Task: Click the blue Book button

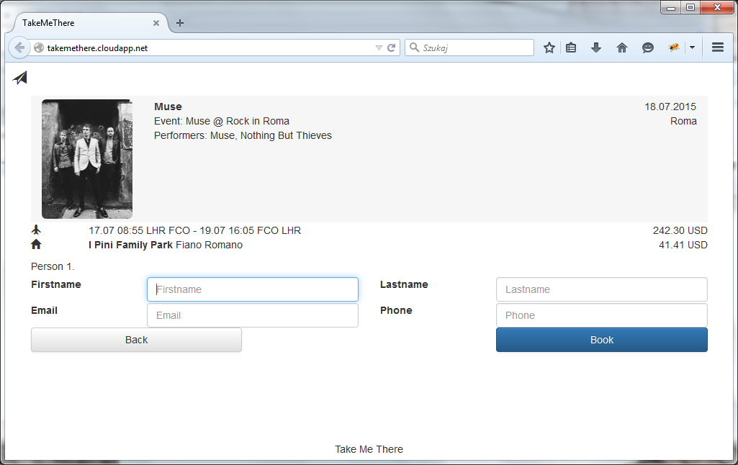Action: pos(601,340)
